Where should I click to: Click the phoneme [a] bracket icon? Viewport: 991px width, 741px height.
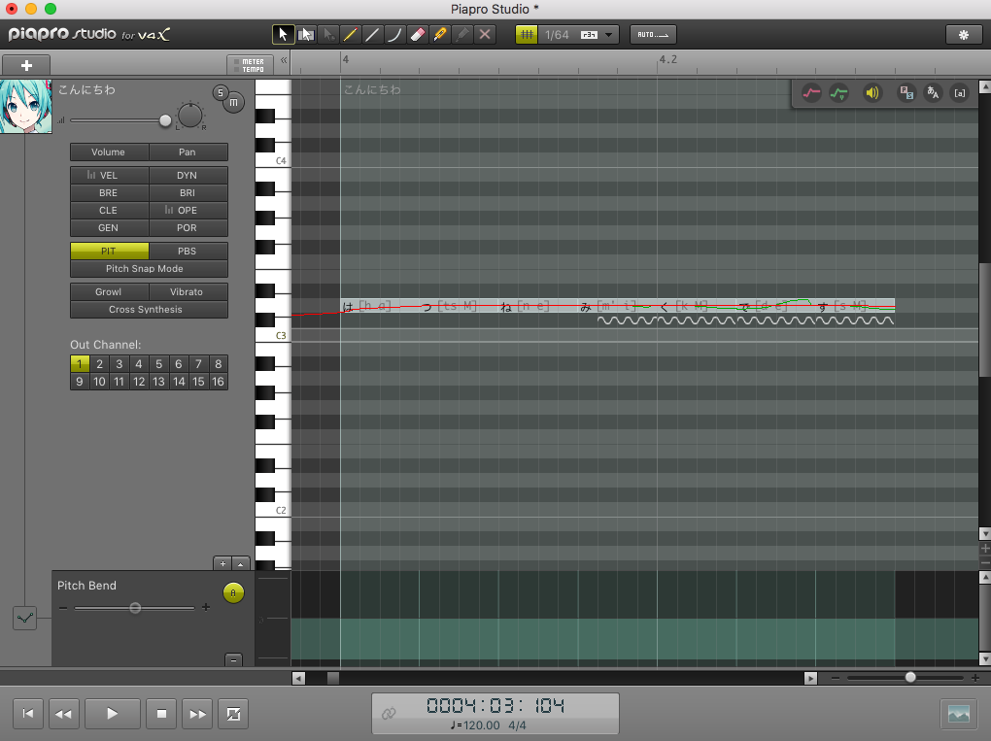[959, 93]
